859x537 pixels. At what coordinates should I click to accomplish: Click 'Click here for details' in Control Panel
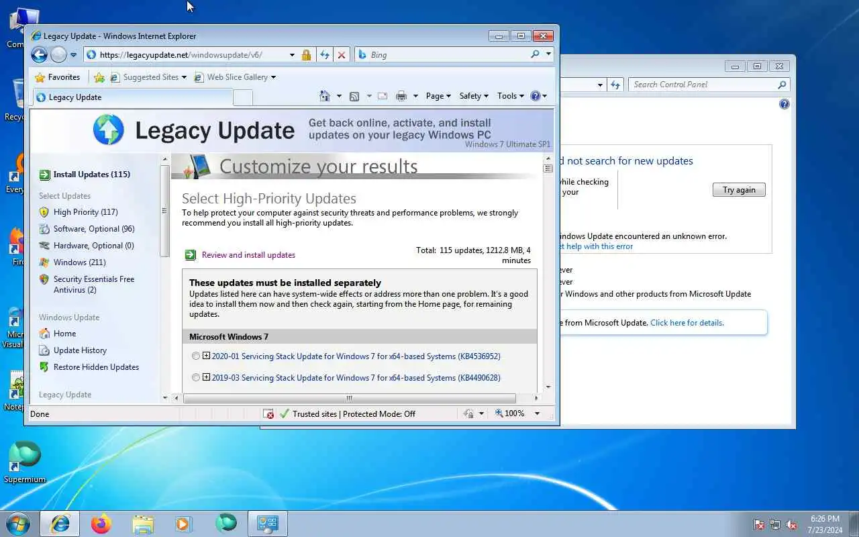tap(687, 323)
